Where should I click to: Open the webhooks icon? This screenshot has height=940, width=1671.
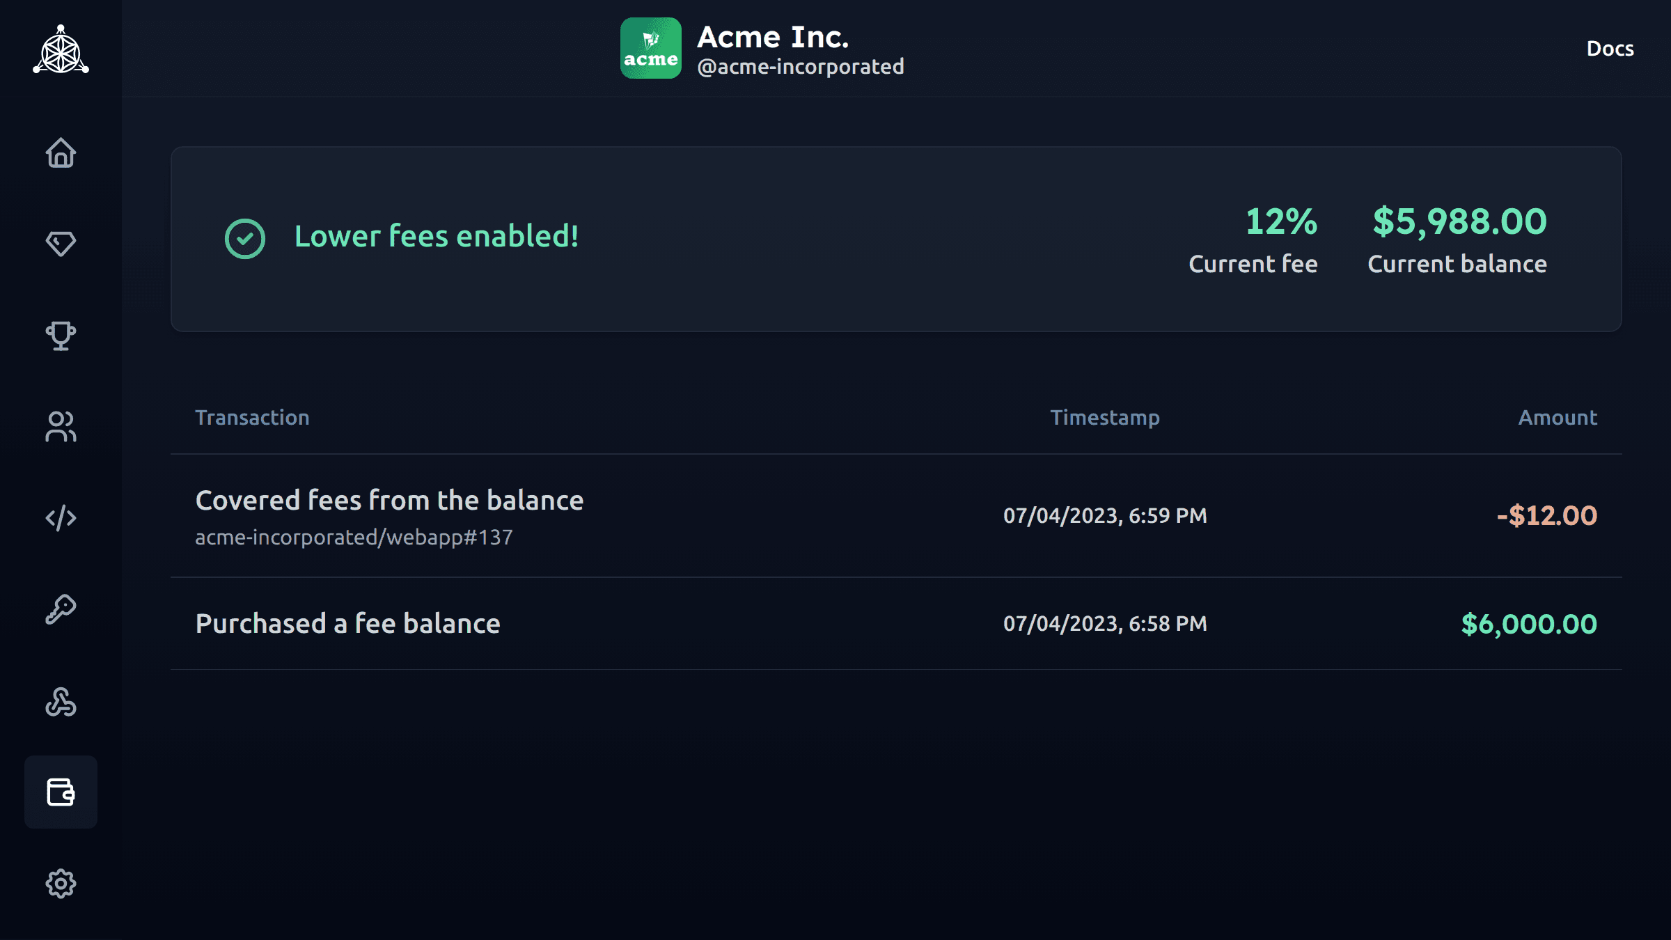pos(61,701)
